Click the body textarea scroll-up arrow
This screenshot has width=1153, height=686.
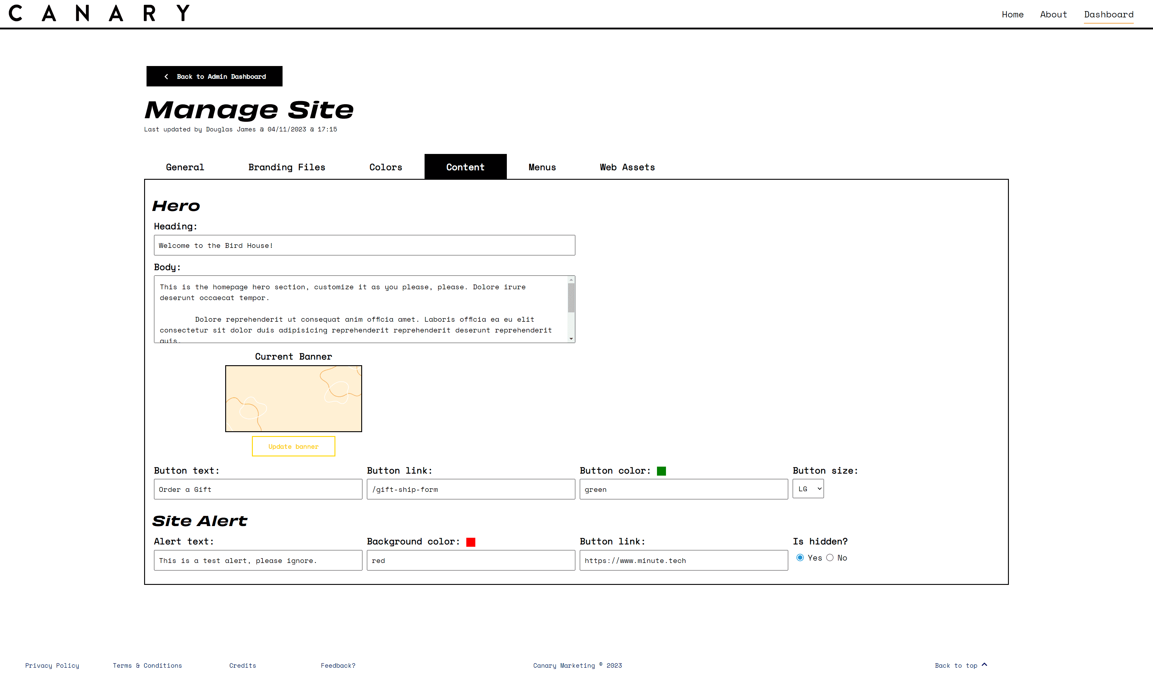(571, 280)
